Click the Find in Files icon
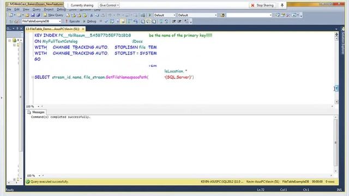 [222, 15]
